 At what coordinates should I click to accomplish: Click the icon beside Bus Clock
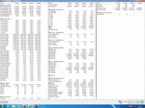(x=1, y=46)
